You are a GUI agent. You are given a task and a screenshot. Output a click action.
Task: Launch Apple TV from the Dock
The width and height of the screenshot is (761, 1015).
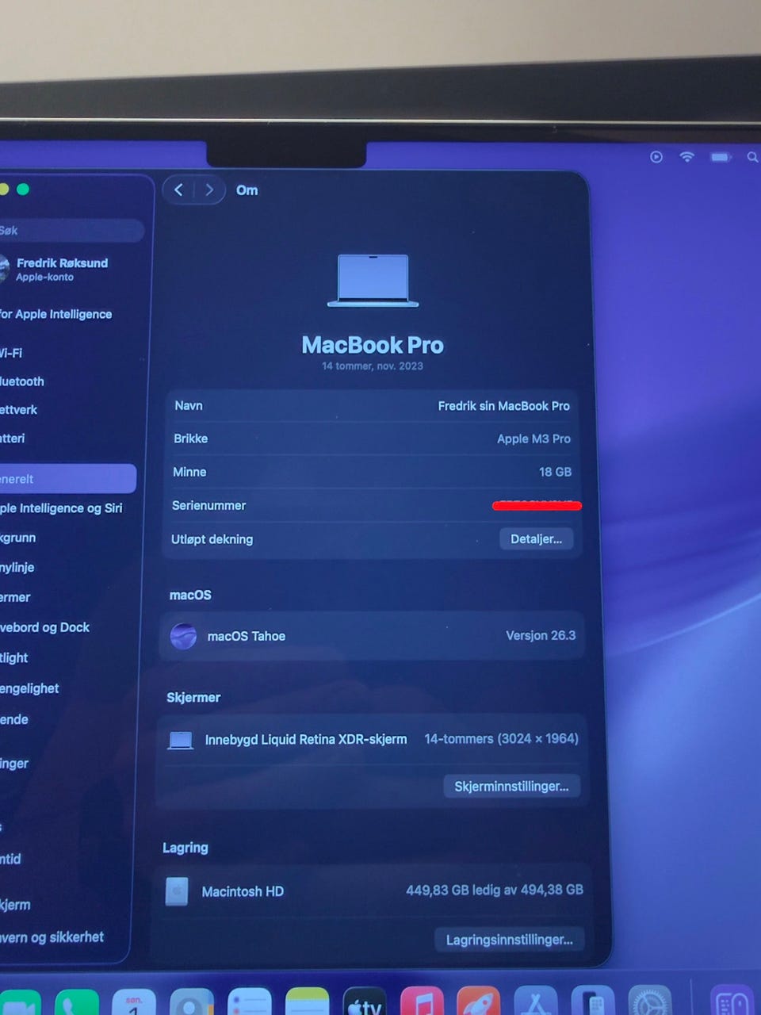pos(365,1002)
